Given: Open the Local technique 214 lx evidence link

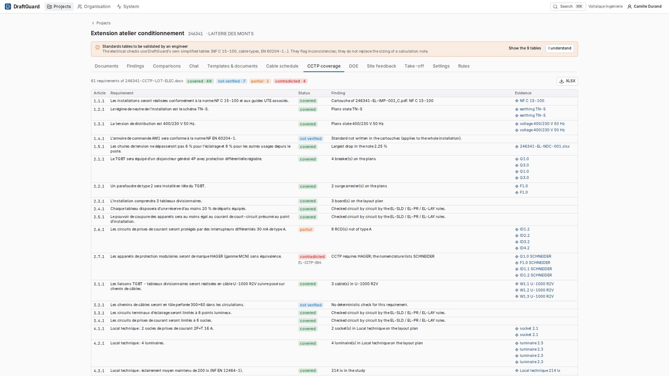Looking at the screenshot, I should 538,371.
